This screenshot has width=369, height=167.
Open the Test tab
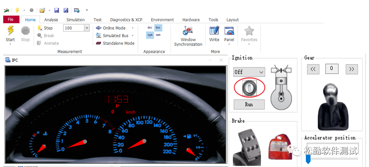(x=97, y=20)
